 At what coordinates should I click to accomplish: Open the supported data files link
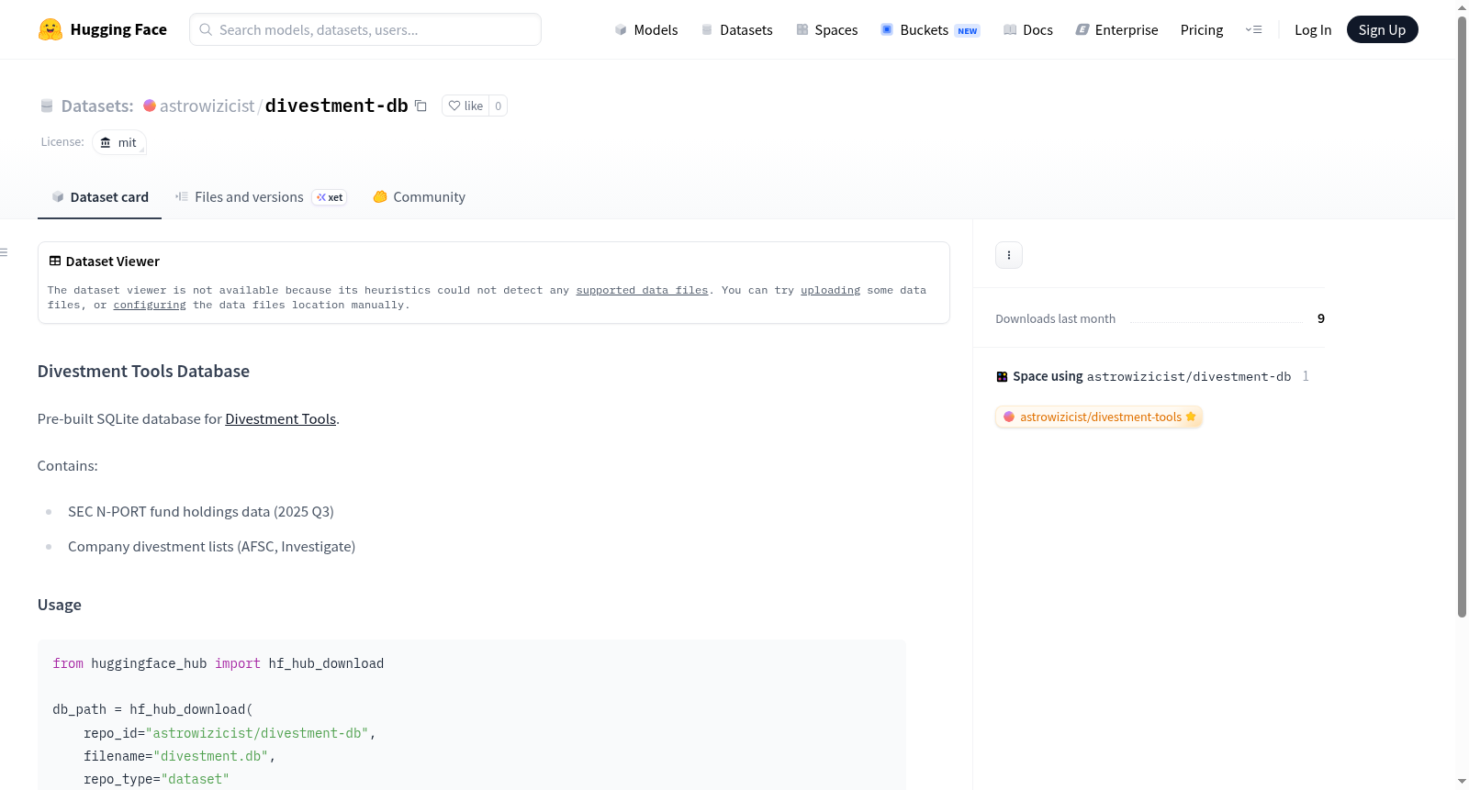[x=642, y=290]
